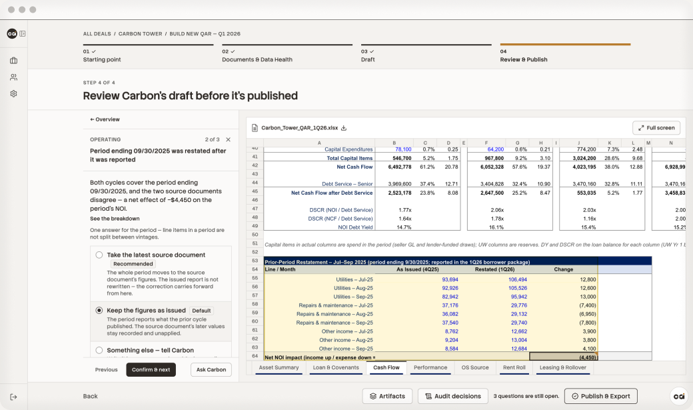Screen dimensions: 693x410
Task: Click the Back link at bottom
Action: click(90, 396)
